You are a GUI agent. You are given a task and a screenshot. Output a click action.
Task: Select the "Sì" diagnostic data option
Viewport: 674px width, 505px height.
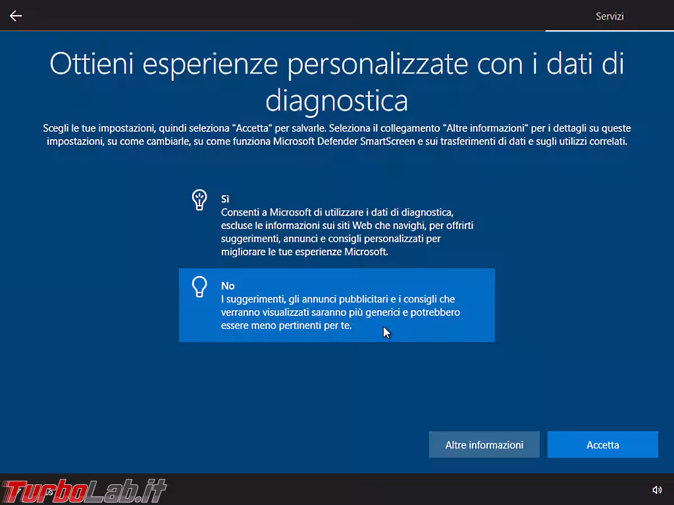(x=337, y=226)
